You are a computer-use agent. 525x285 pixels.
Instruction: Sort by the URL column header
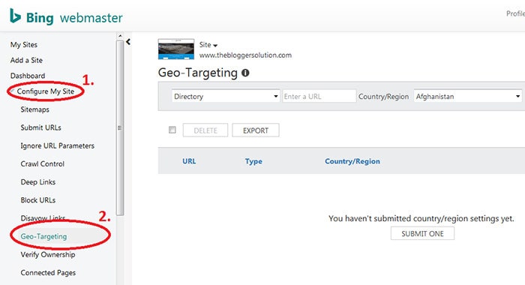coord(189,161)
